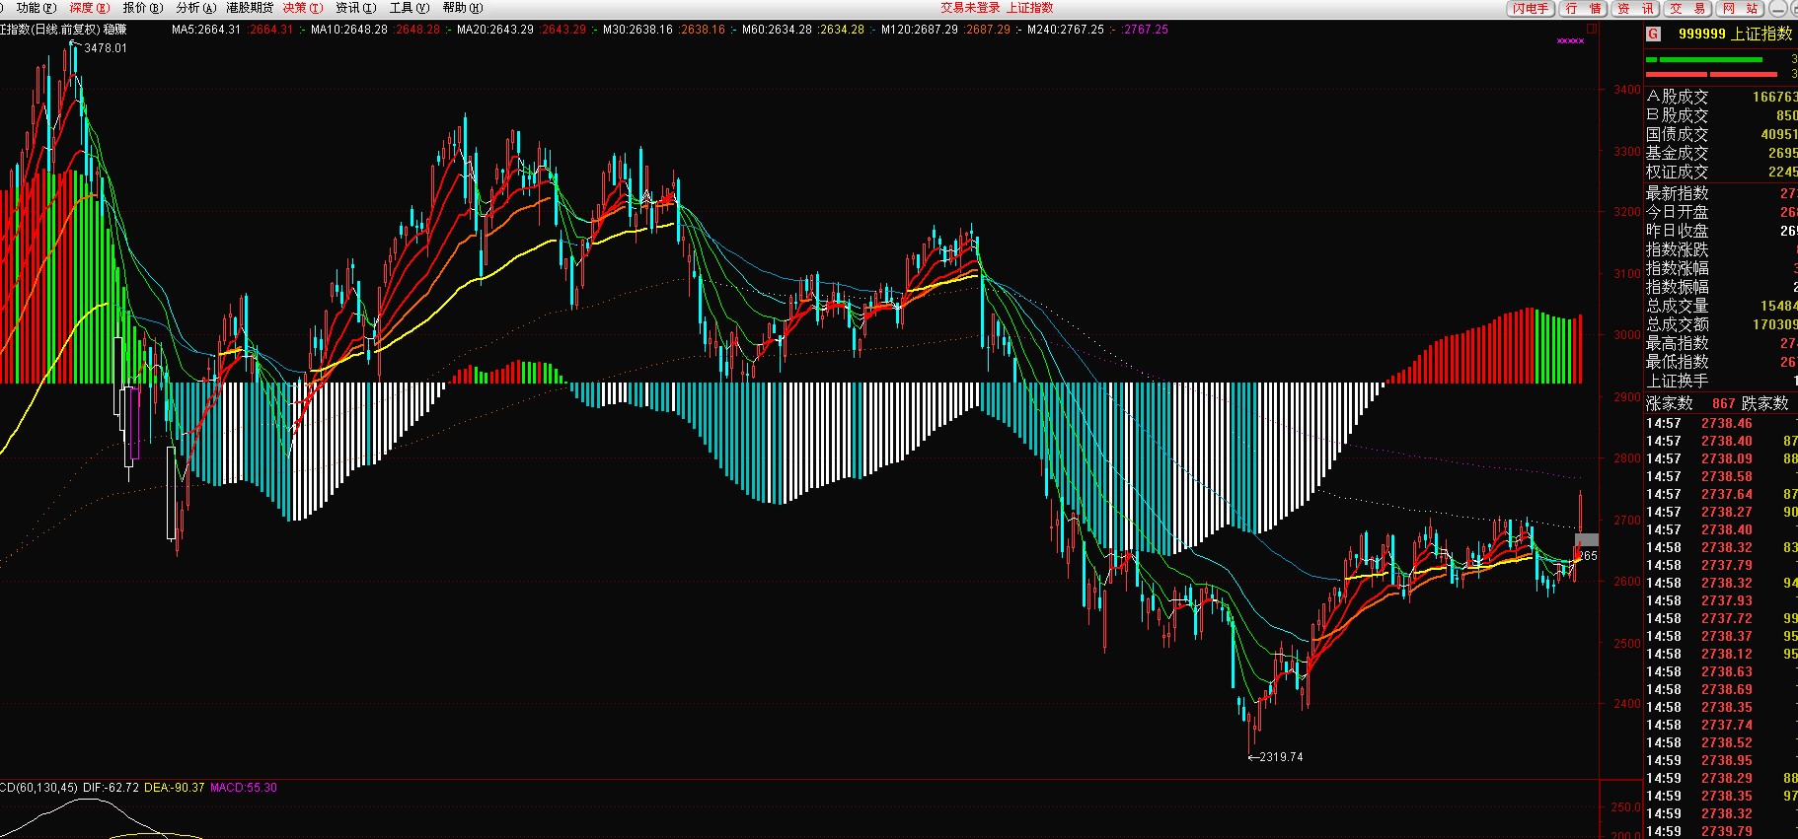Viewport: 1798px width, 839px height.
Task: Click the 指数涨幅 row label
Action: pyautogui.click(x=1677, y=268)
